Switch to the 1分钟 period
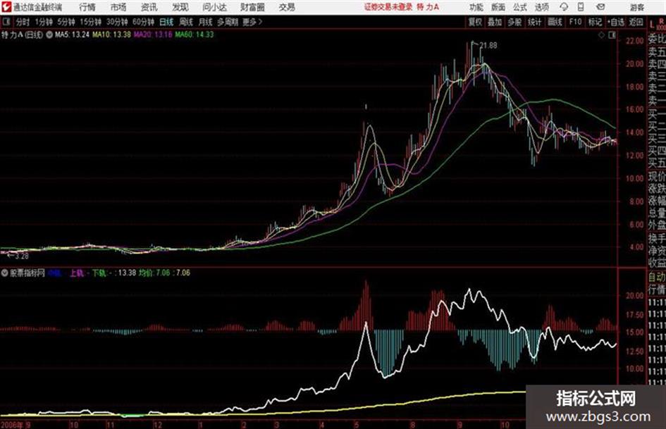Screen dimensions: 666x429 tap(43, 22)
